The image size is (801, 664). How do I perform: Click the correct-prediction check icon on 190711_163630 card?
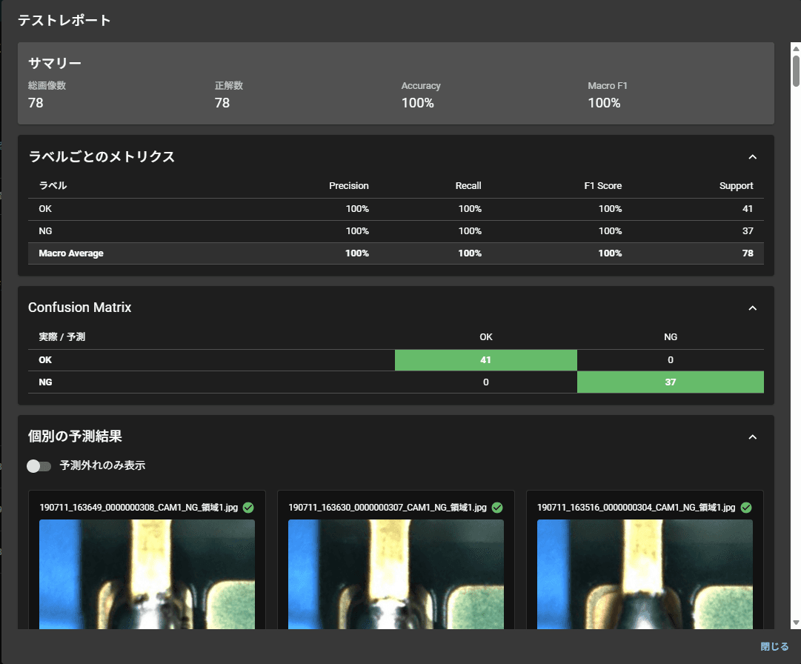coord(497,508)
